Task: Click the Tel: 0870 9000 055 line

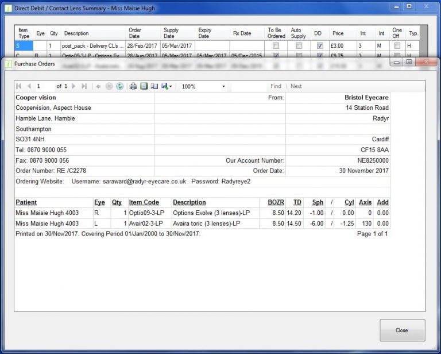Action: 41,150
